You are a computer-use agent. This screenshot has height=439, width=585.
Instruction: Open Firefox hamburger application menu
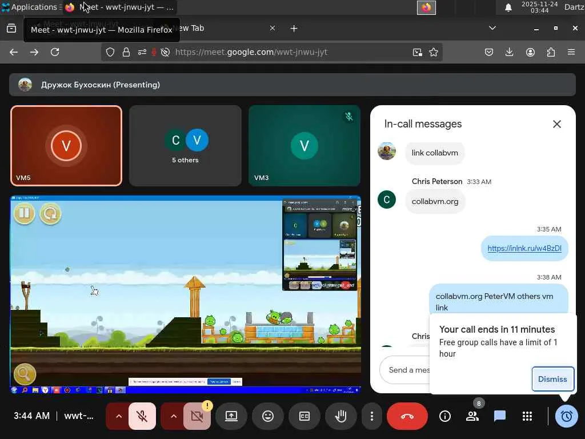[571, 52]
